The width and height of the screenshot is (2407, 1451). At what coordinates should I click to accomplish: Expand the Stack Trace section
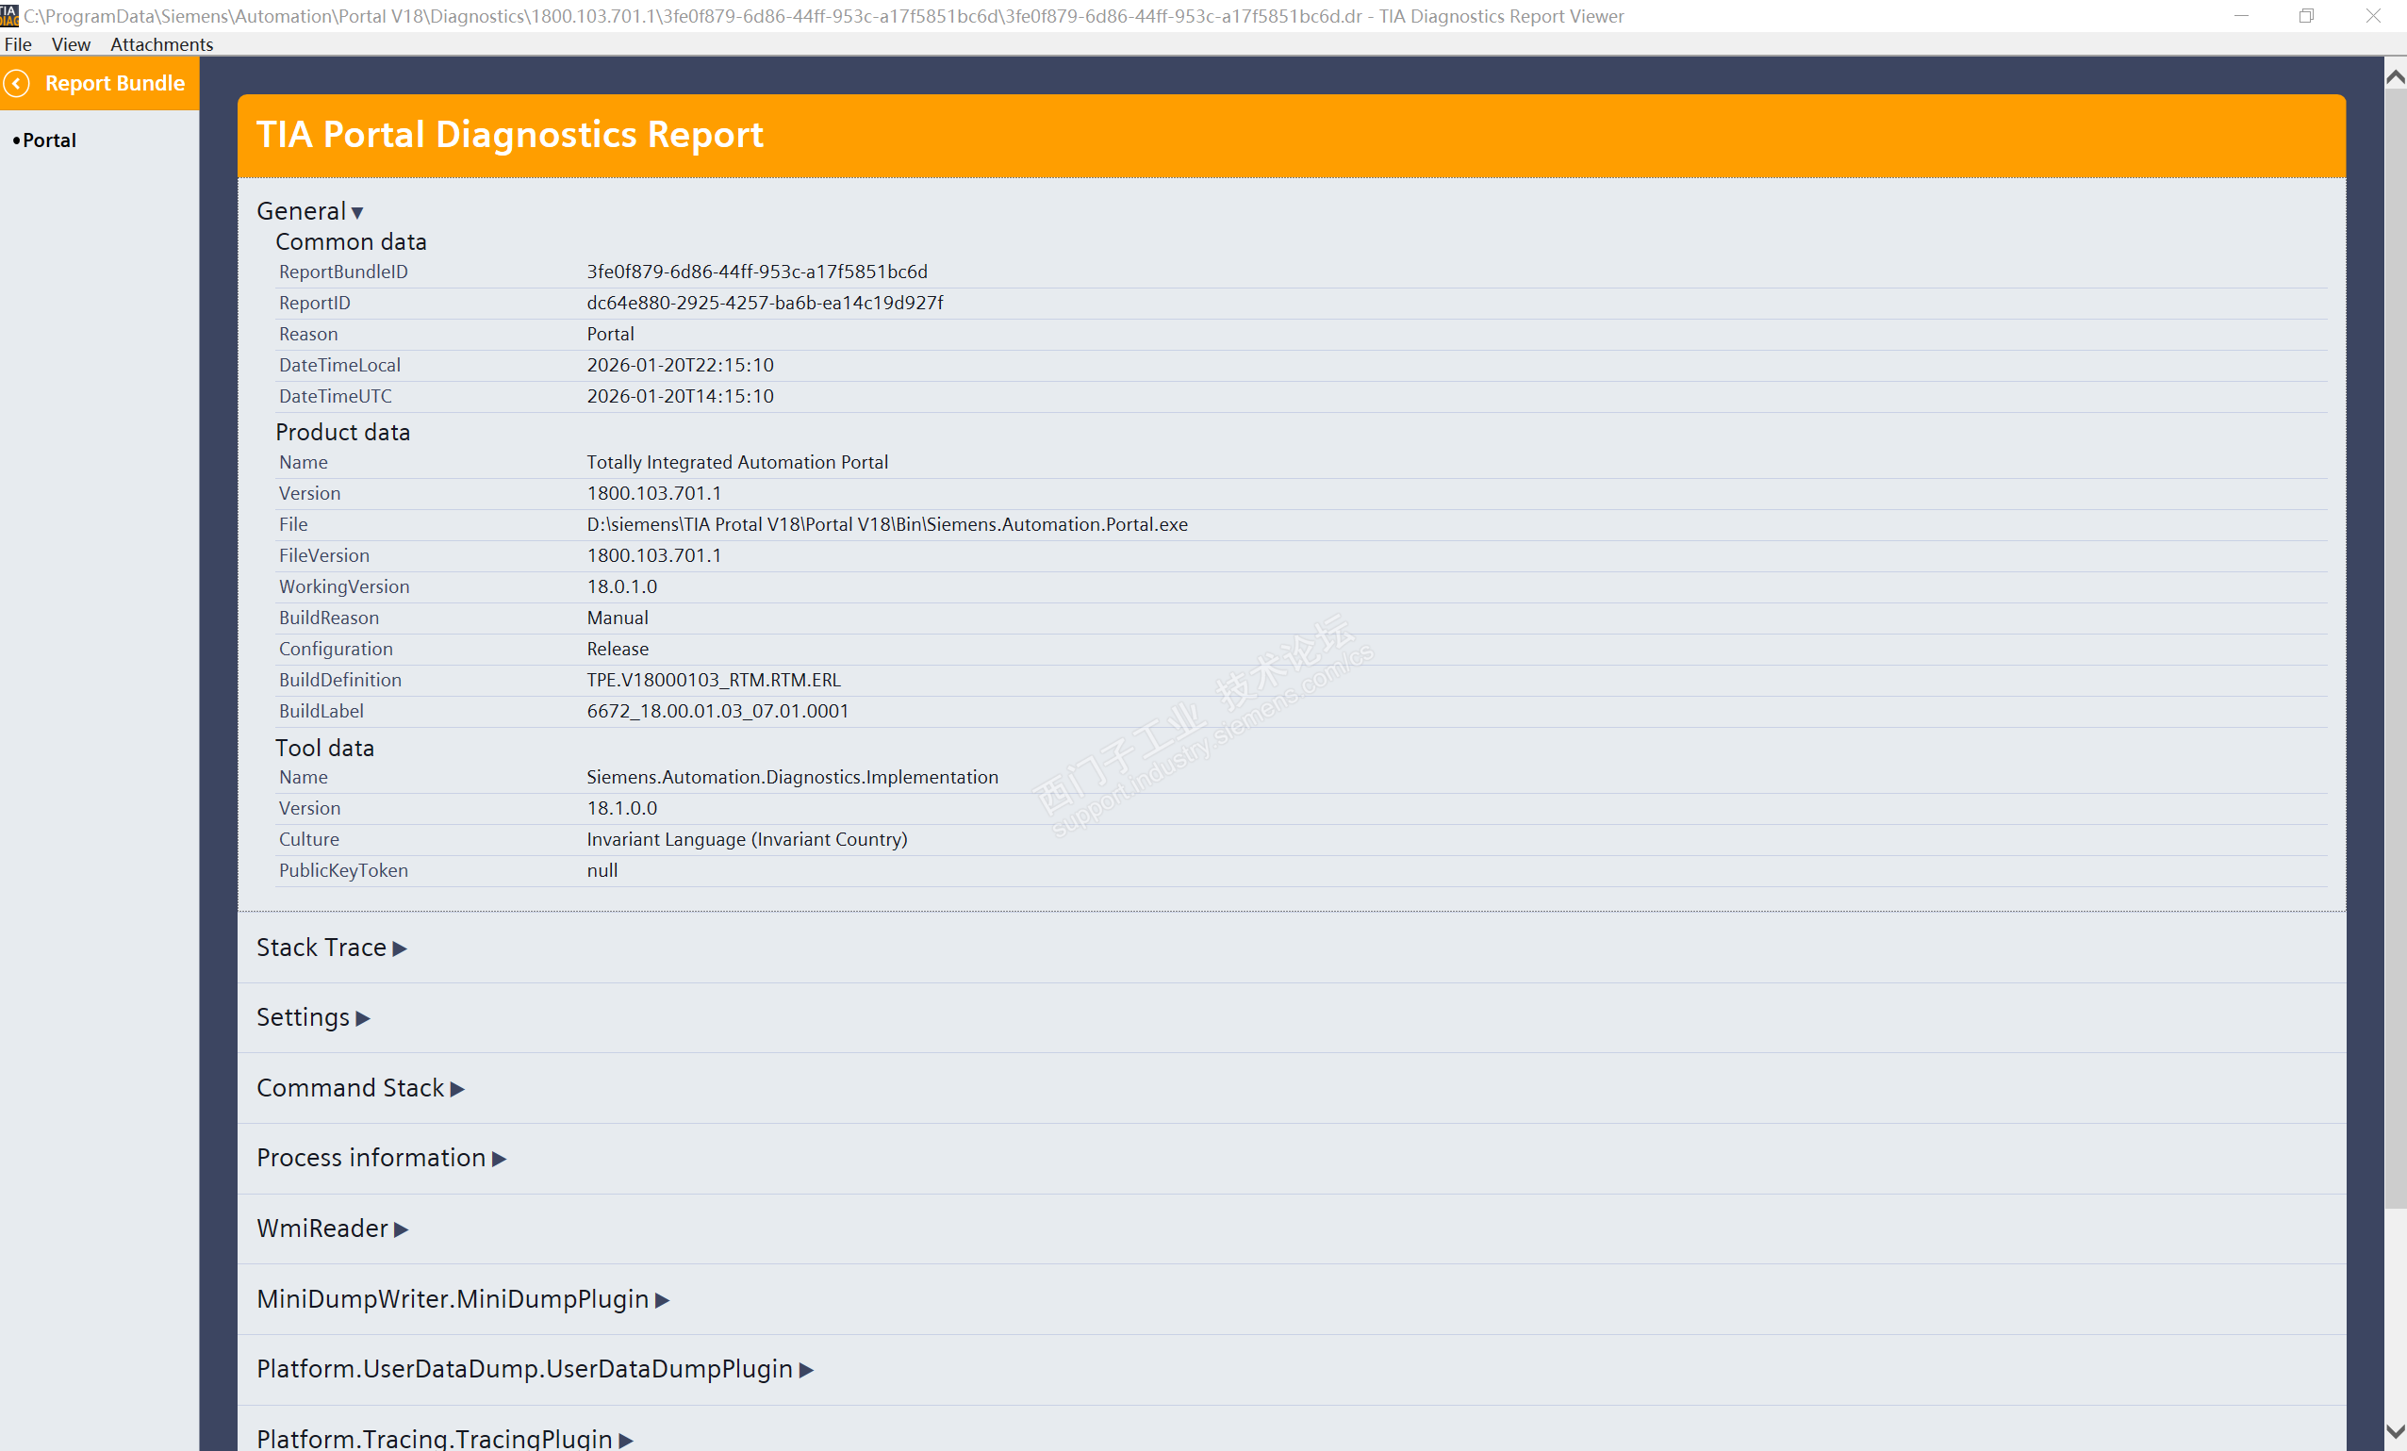click(330, 948)
